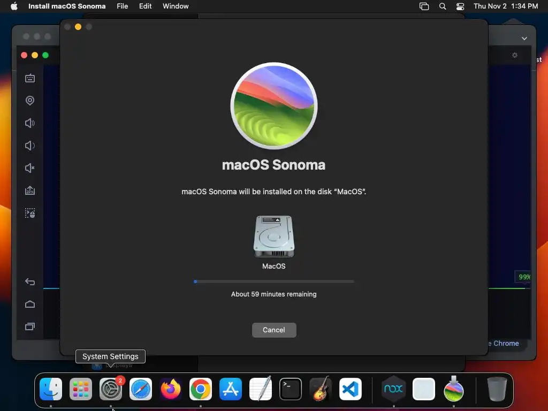Open the Trash from the Dock
This screenshot has height=411, width=548.
[497, 389]
